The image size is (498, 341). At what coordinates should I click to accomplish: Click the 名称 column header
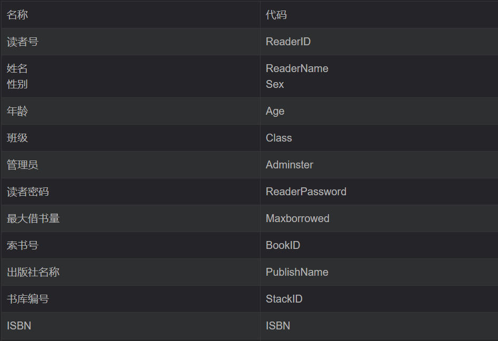pyautogui.click(x=17, y=15)
